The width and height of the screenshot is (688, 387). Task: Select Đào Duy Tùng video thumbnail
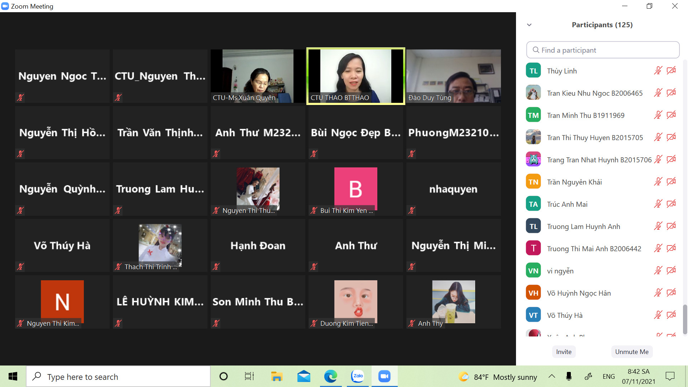point(453,76)
